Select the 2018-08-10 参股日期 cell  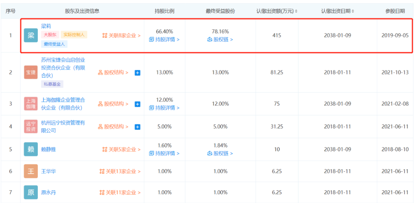coord(395,150)
